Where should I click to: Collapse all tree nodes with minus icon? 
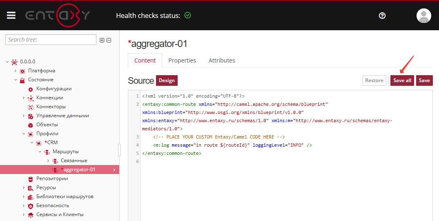(x=109, y=40)
